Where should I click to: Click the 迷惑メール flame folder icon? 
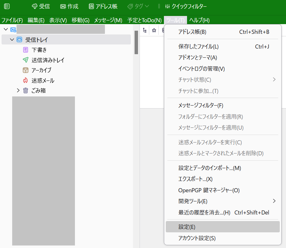coord(25,80)
